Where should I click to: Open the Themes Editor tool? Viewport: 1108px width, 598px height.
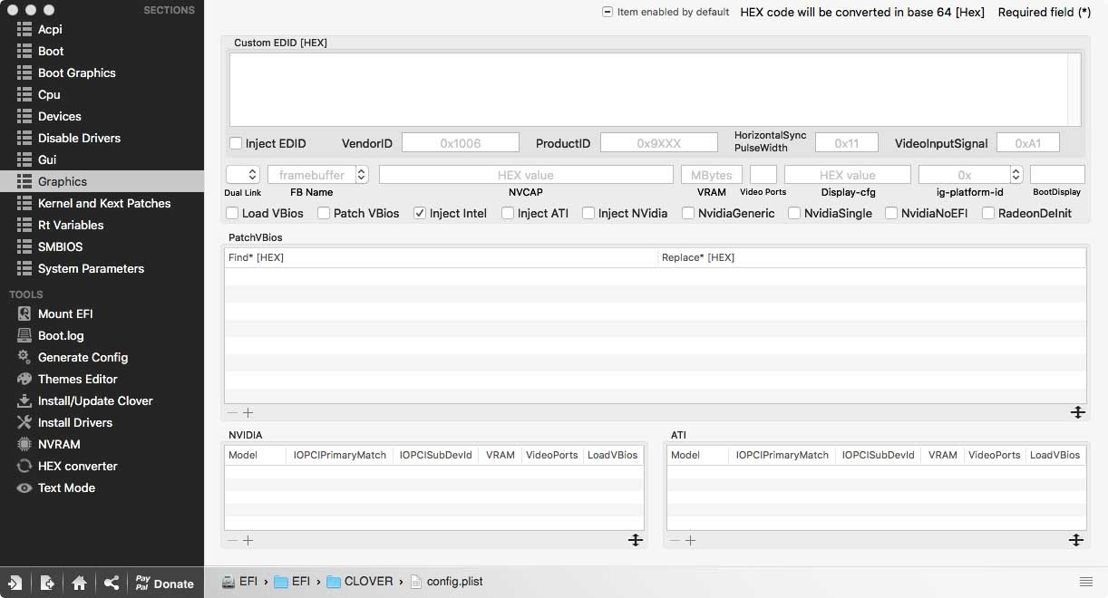point(77,379)
